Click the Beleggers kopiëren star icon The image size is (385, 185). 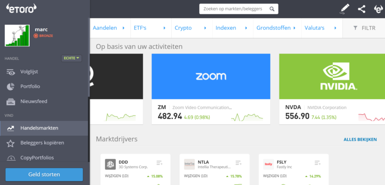[x=11, y=143]
